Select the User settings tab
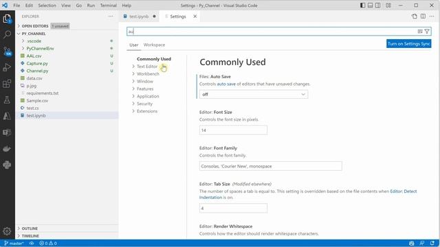 tap(133, 45)
